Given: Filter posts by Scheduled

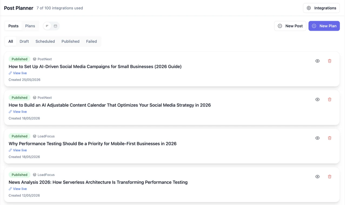Looking at the screenshot, I should [x=45, y=41].
